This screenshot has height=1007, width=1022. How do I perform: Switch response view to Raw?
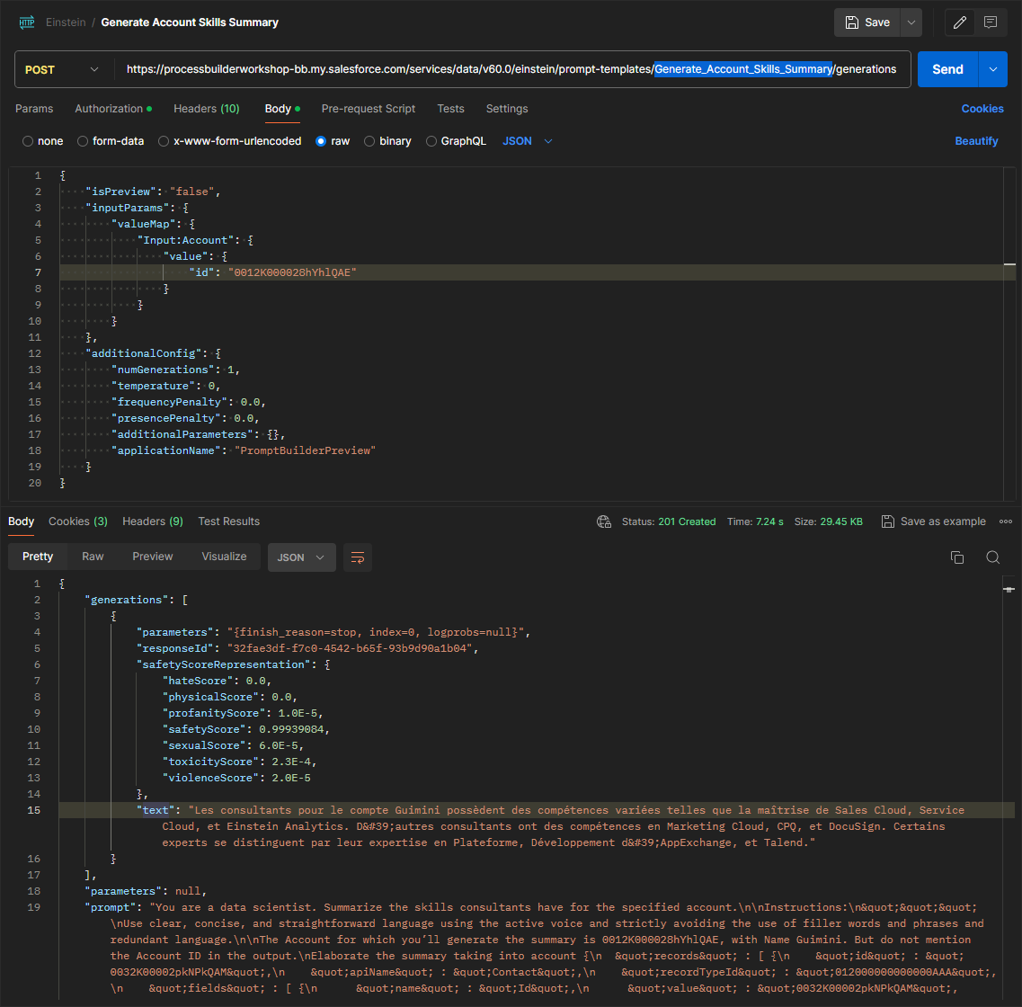tap(93, 557)
